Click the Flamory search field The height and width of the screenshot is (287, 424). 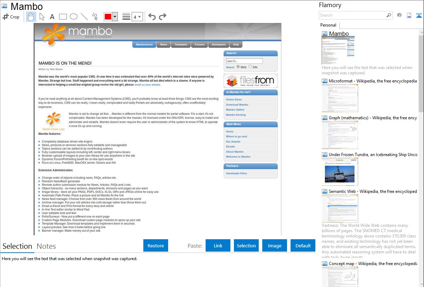[353, 15]
